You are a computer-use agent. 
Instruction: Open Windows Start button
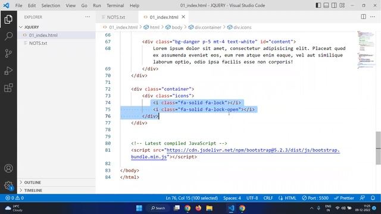click(x=139, y=208)
